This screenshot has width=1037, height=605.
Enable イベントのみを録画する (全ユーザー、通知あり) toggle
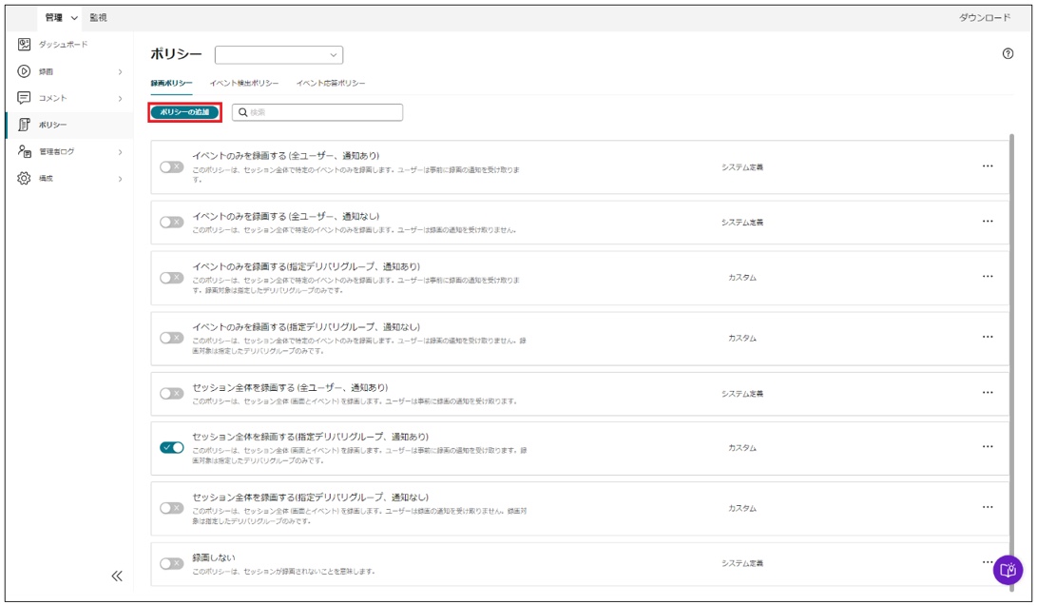click(x=171, y=167)
